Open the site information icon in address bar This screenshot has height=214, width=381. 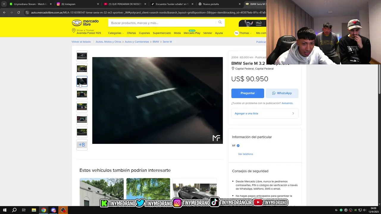(27, 12)
